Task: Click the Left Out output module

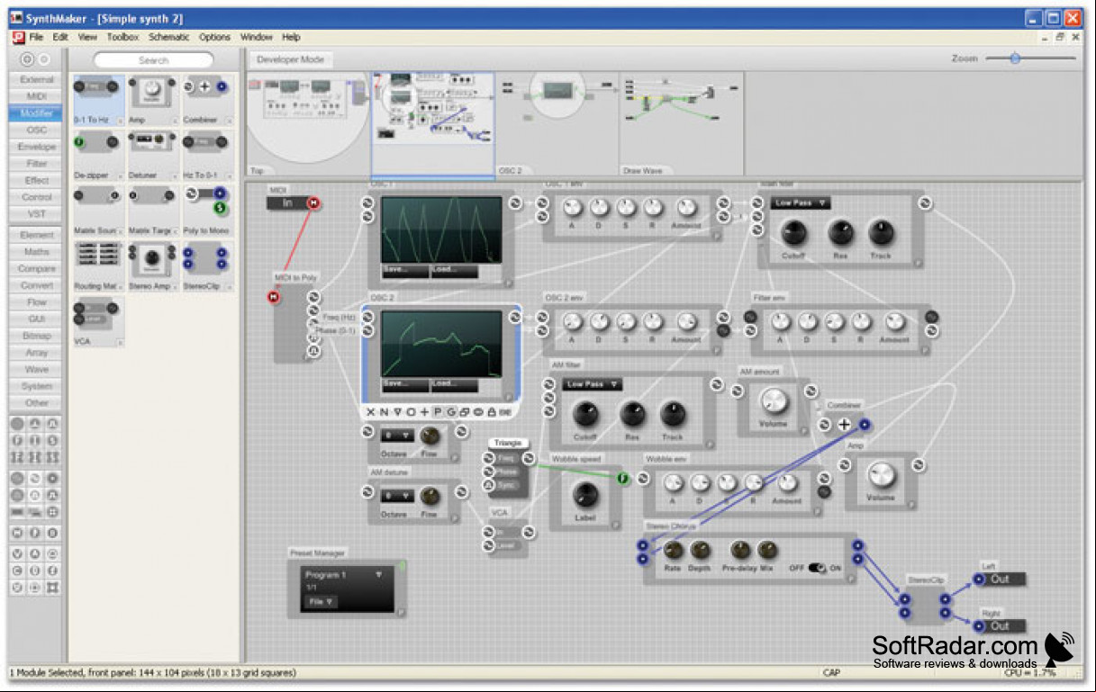Action: (x=999, y=579)
